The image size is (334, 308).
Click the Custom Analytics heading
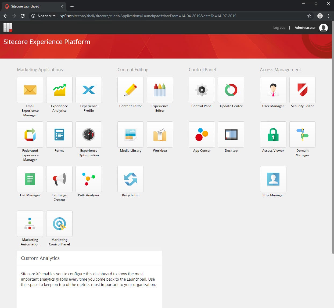(x=40, y=258)
